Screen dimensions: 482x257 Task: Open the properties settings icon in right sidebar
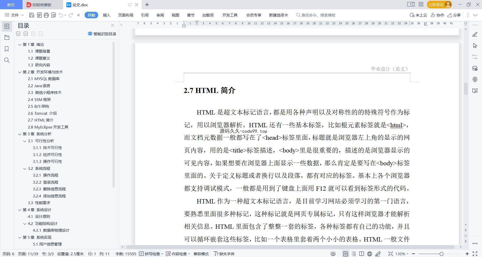tap(475, 57)
